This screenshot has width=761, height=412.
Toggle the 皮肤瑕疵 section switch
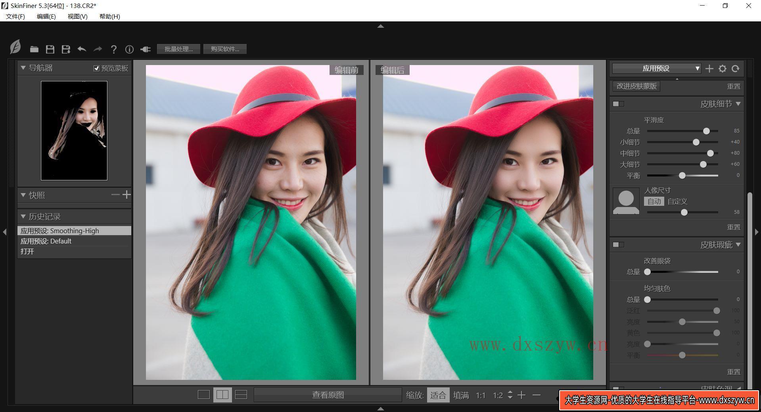pos(618,245)
